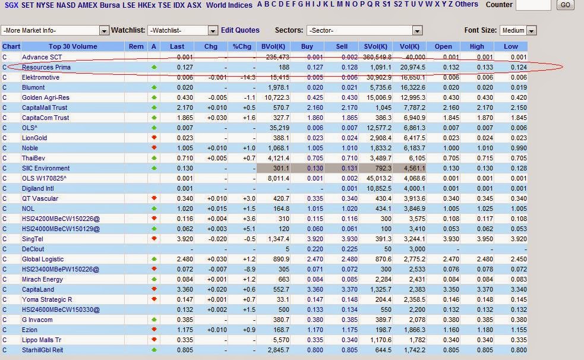584x360 pixels.
Task: Filter counters by letter Z
Action: (451, 5)
